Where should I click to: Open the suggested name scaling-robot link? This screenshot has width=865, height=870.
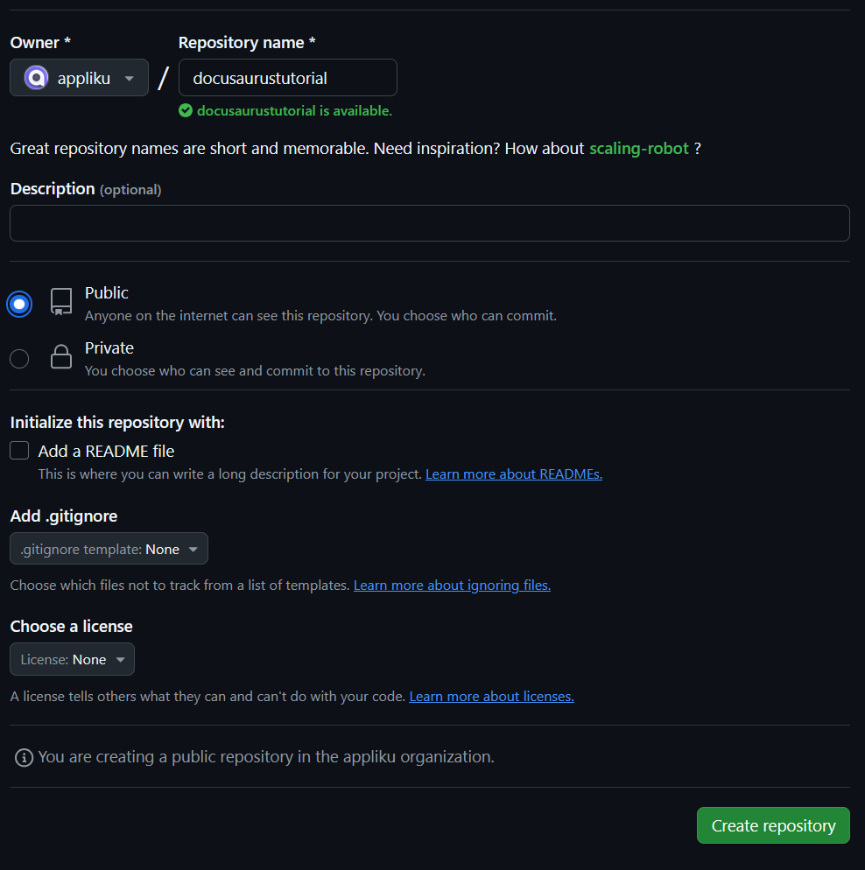(x=639, y=148)
